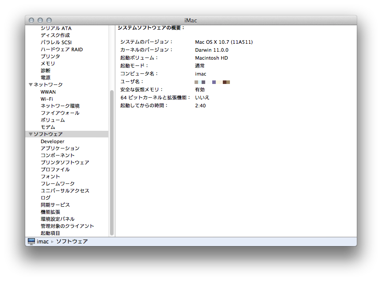Select 環境設定パネル item
The width and height of the screenshot is (382, 281).
tap(57, 219)
